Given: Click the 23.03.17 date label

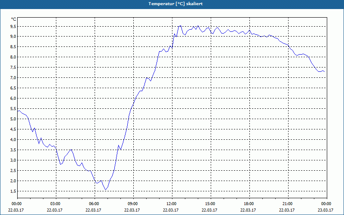Looking at the screenshot, I should 326,210.
